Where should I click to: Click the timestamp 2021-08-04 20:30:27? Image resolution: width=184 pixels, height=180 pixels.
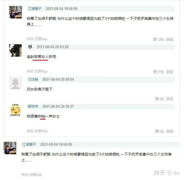58,106
